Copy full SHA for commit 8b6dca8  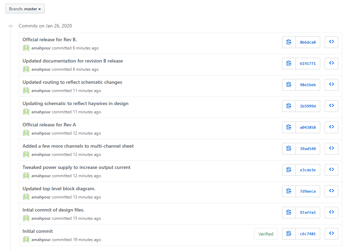[x=289, y=42]
